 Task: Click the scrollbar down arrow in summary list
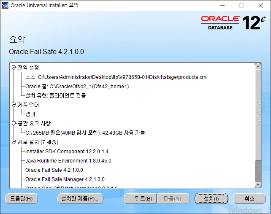point(258,185)
